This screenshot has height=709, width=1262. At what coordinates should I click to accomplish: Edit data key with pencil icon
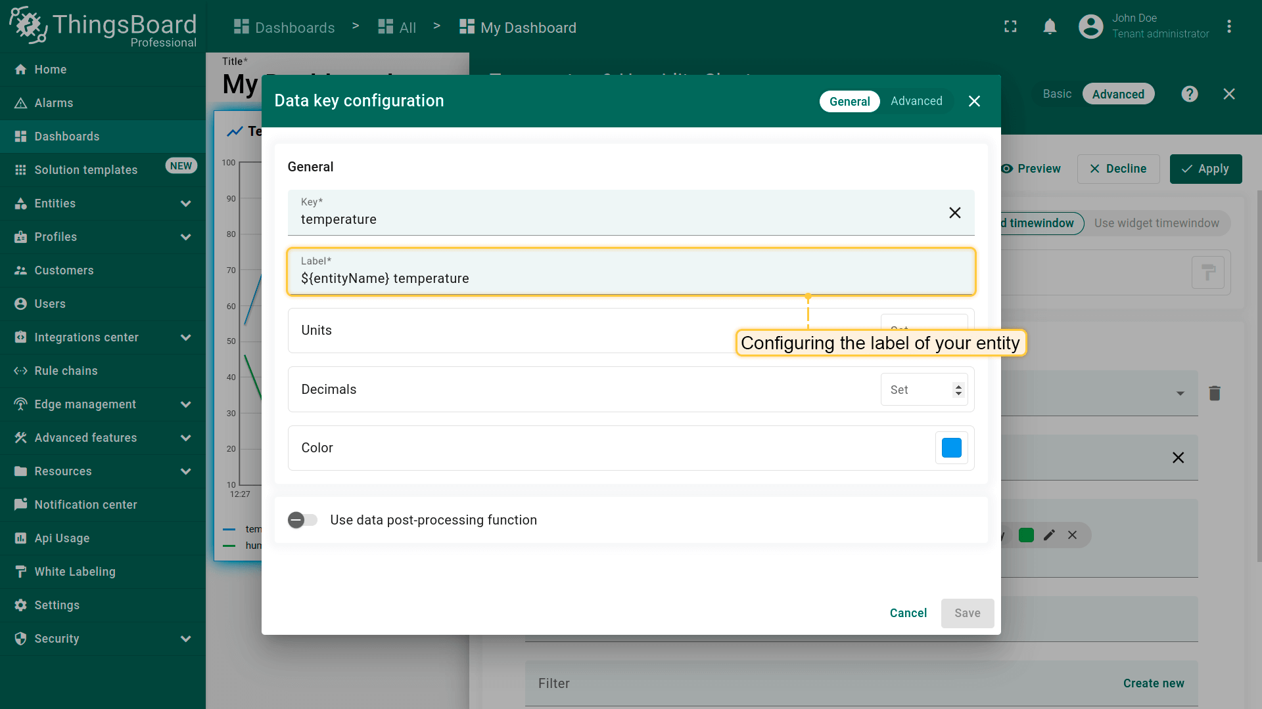point(1049,535)
